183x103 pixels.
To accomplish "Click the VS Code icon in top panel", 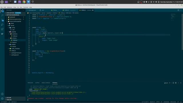I will pos(28,2).
